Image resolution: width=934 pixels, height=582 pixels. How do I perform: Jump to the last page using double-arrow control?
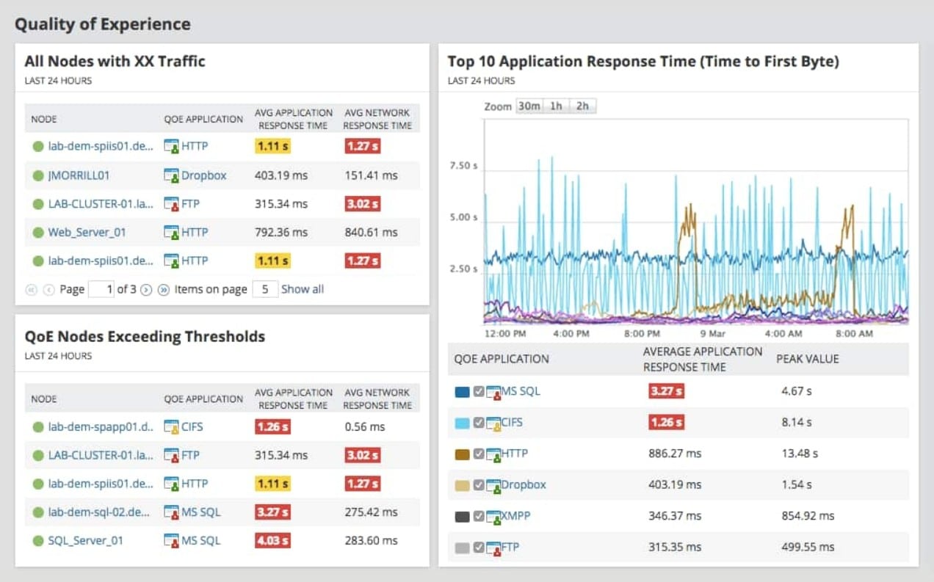point(163,289)
